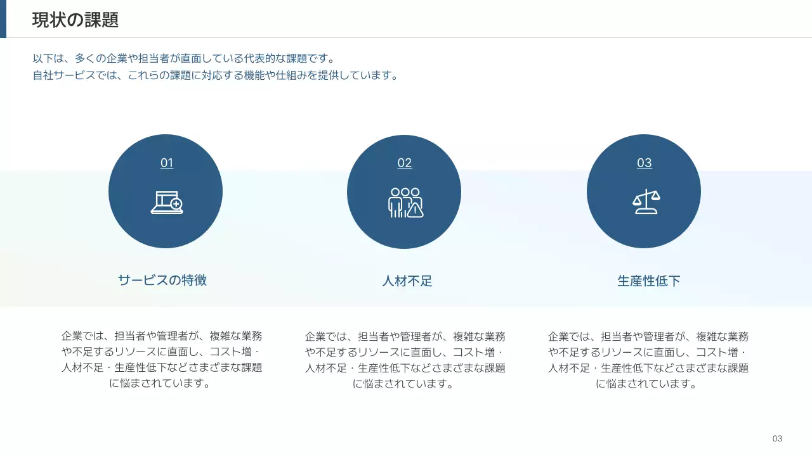Select the 生産性低下 heading

point(648,280)
